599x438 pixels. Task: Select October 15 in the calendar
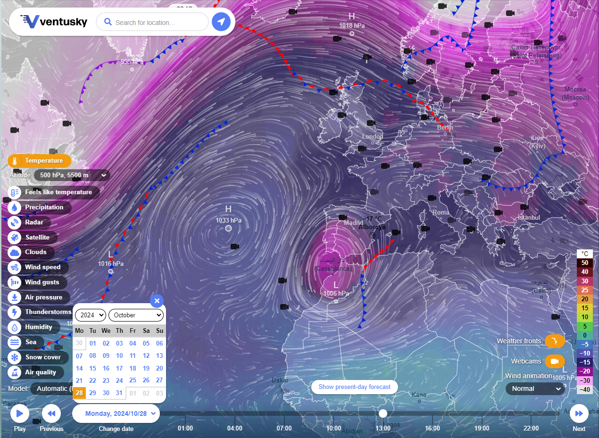point(92,368)
